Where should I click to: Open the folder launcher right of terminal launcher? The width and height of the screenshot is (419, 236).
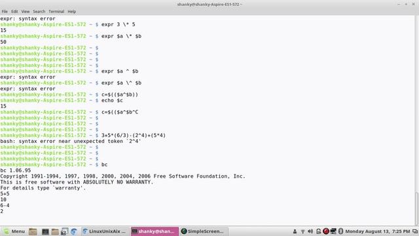(55, 231)
